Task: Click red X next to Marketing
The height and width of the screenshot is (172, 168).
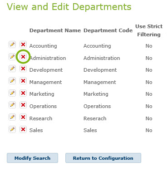Action: pyautogui.click(x=23, y=93)
